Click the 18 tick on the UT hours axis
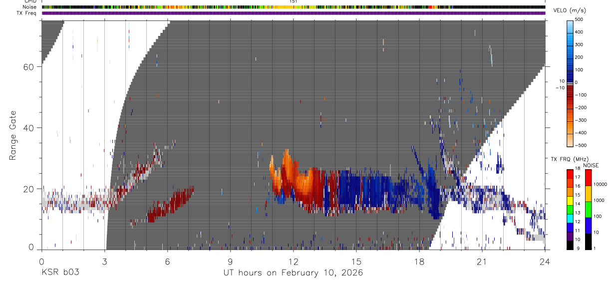613x283 pixels. pyautogui.click(x=419, y=262)
